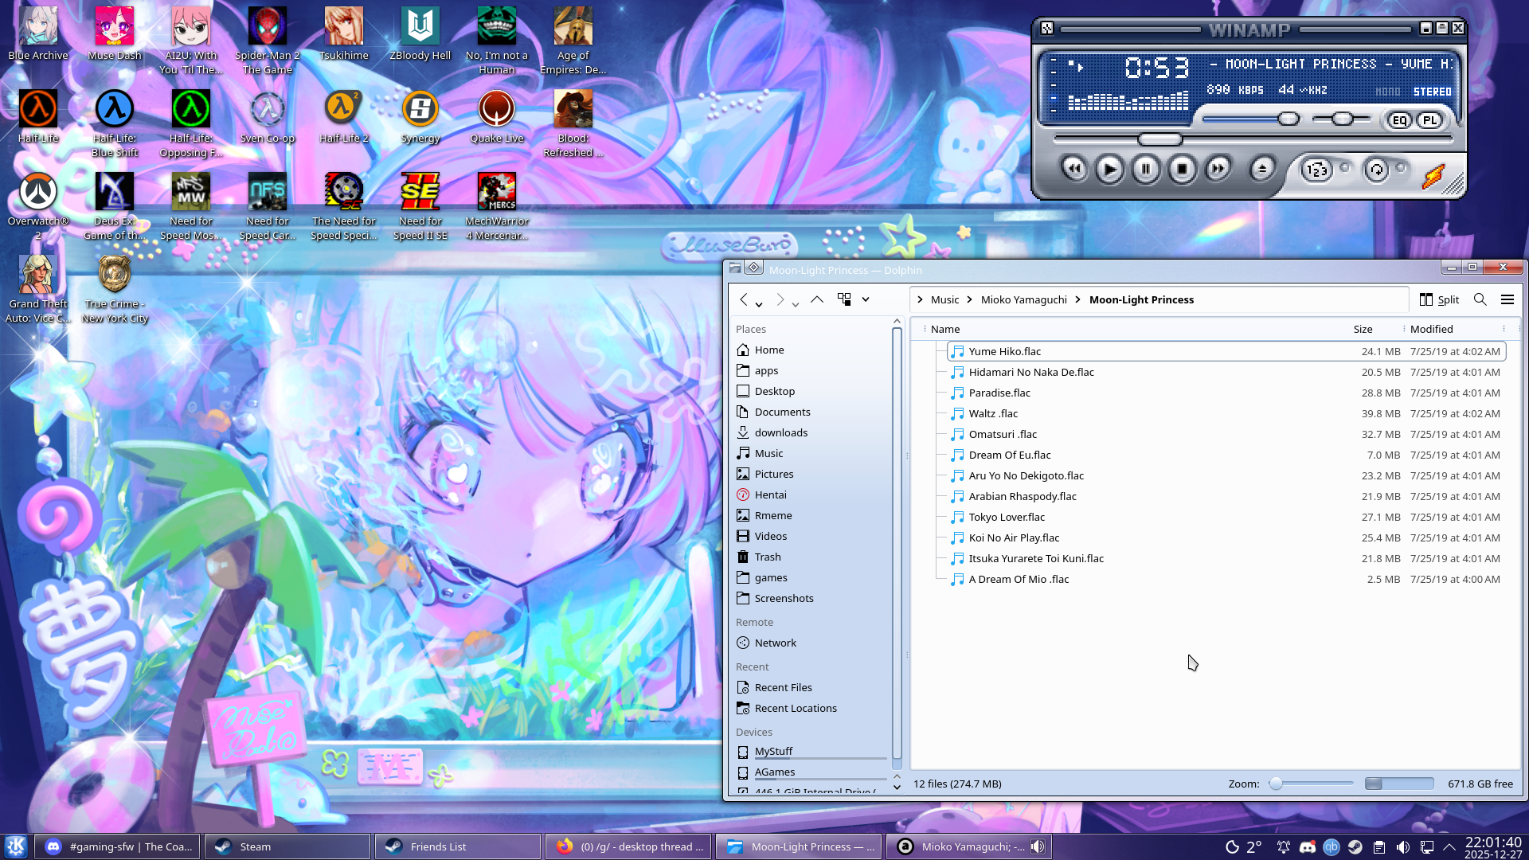Click the Winamp volume slider knob
Viewport: 1529px width, 860px height.
pos(1288,119)
